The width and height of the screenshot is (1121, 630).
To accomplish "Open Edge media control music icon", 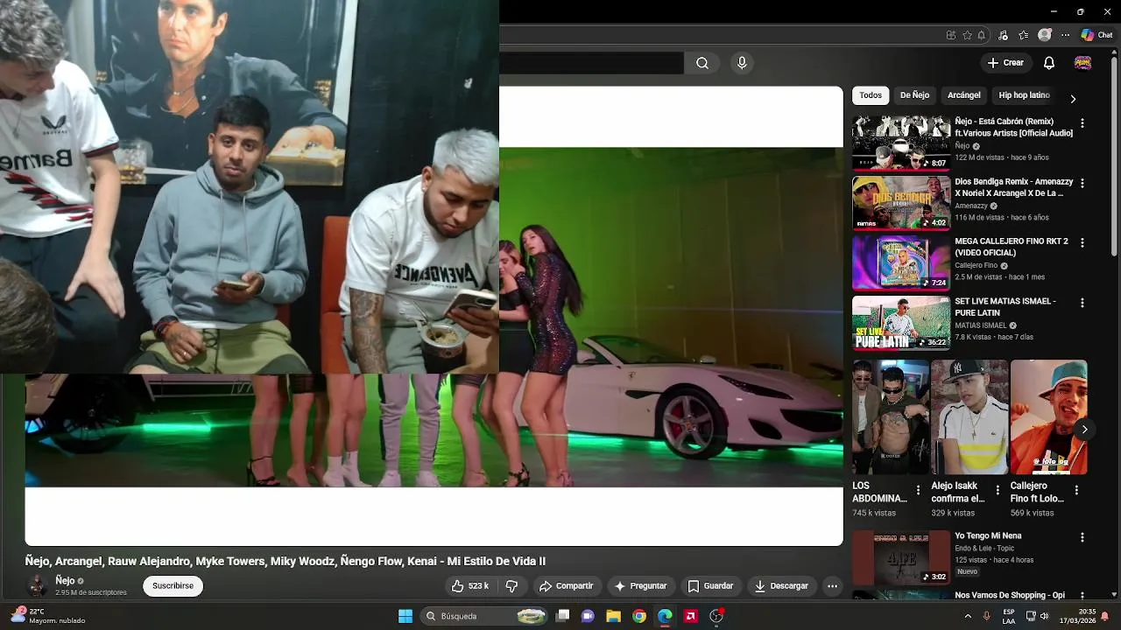I will tap(1002, 35).
